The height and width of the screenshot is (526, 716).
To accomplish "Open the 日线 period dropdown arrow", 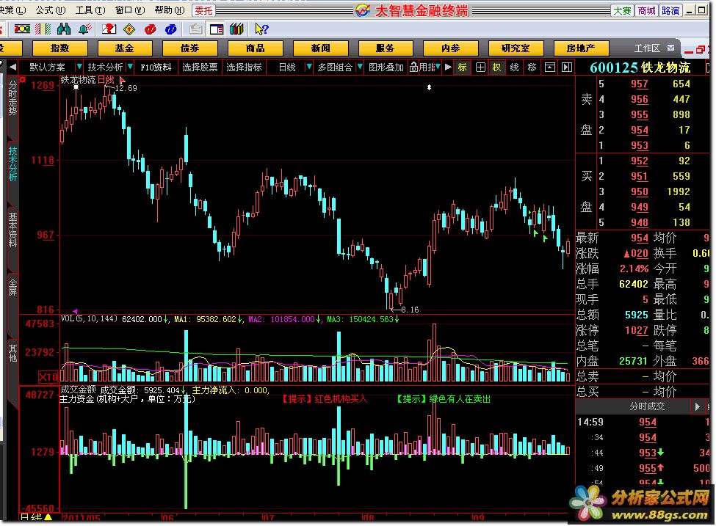I will [x=309, y=67].
